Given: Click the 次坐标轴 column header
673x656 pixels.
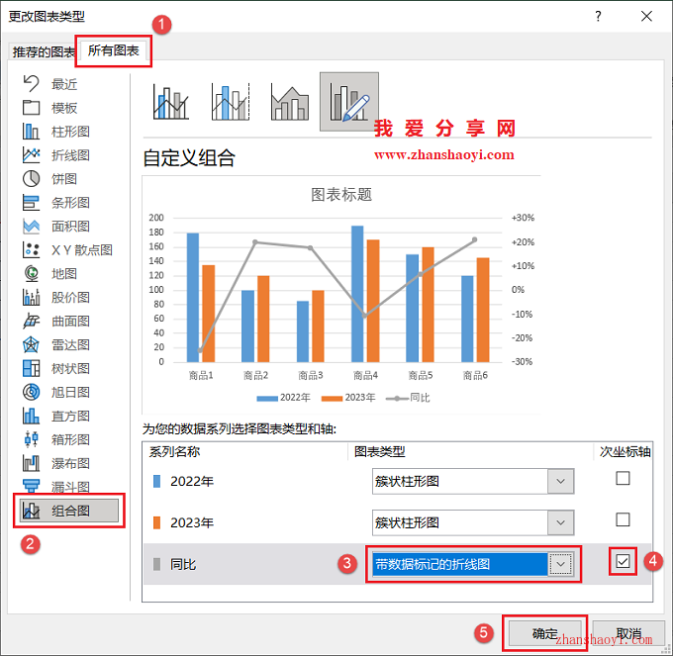Looking at the screenshot, I should click(625, 452).
